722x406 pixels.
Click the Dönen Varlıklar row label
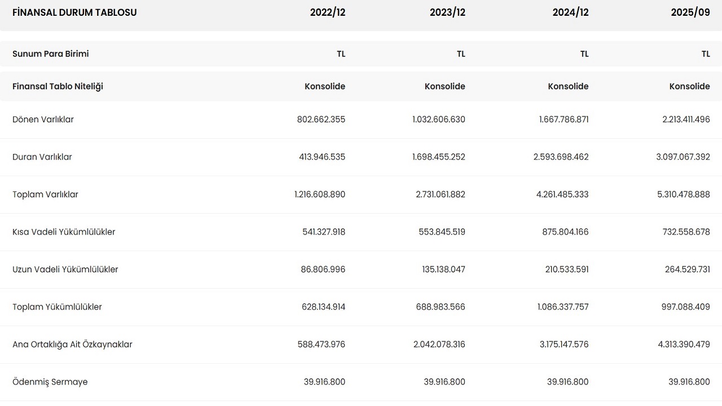point(43,120)
